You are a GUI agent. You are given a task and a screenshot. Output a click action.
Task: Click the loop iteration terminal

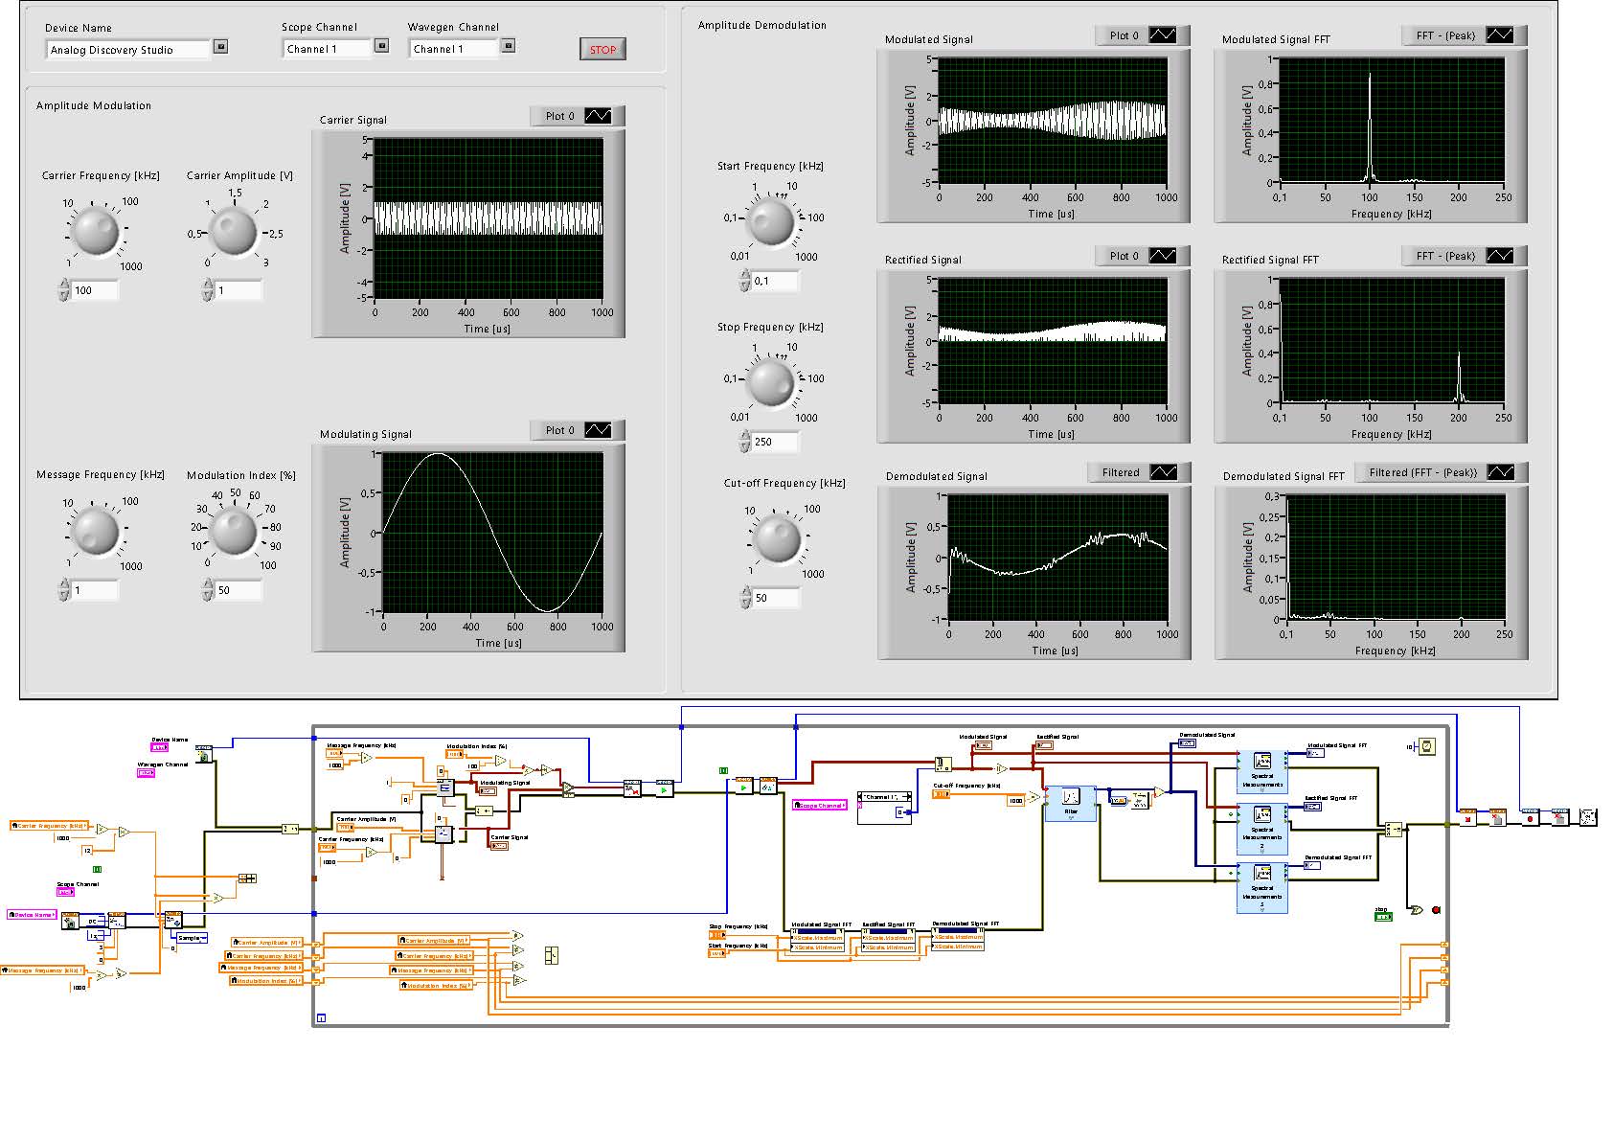pyautogui.click(x=322, y=1017)
